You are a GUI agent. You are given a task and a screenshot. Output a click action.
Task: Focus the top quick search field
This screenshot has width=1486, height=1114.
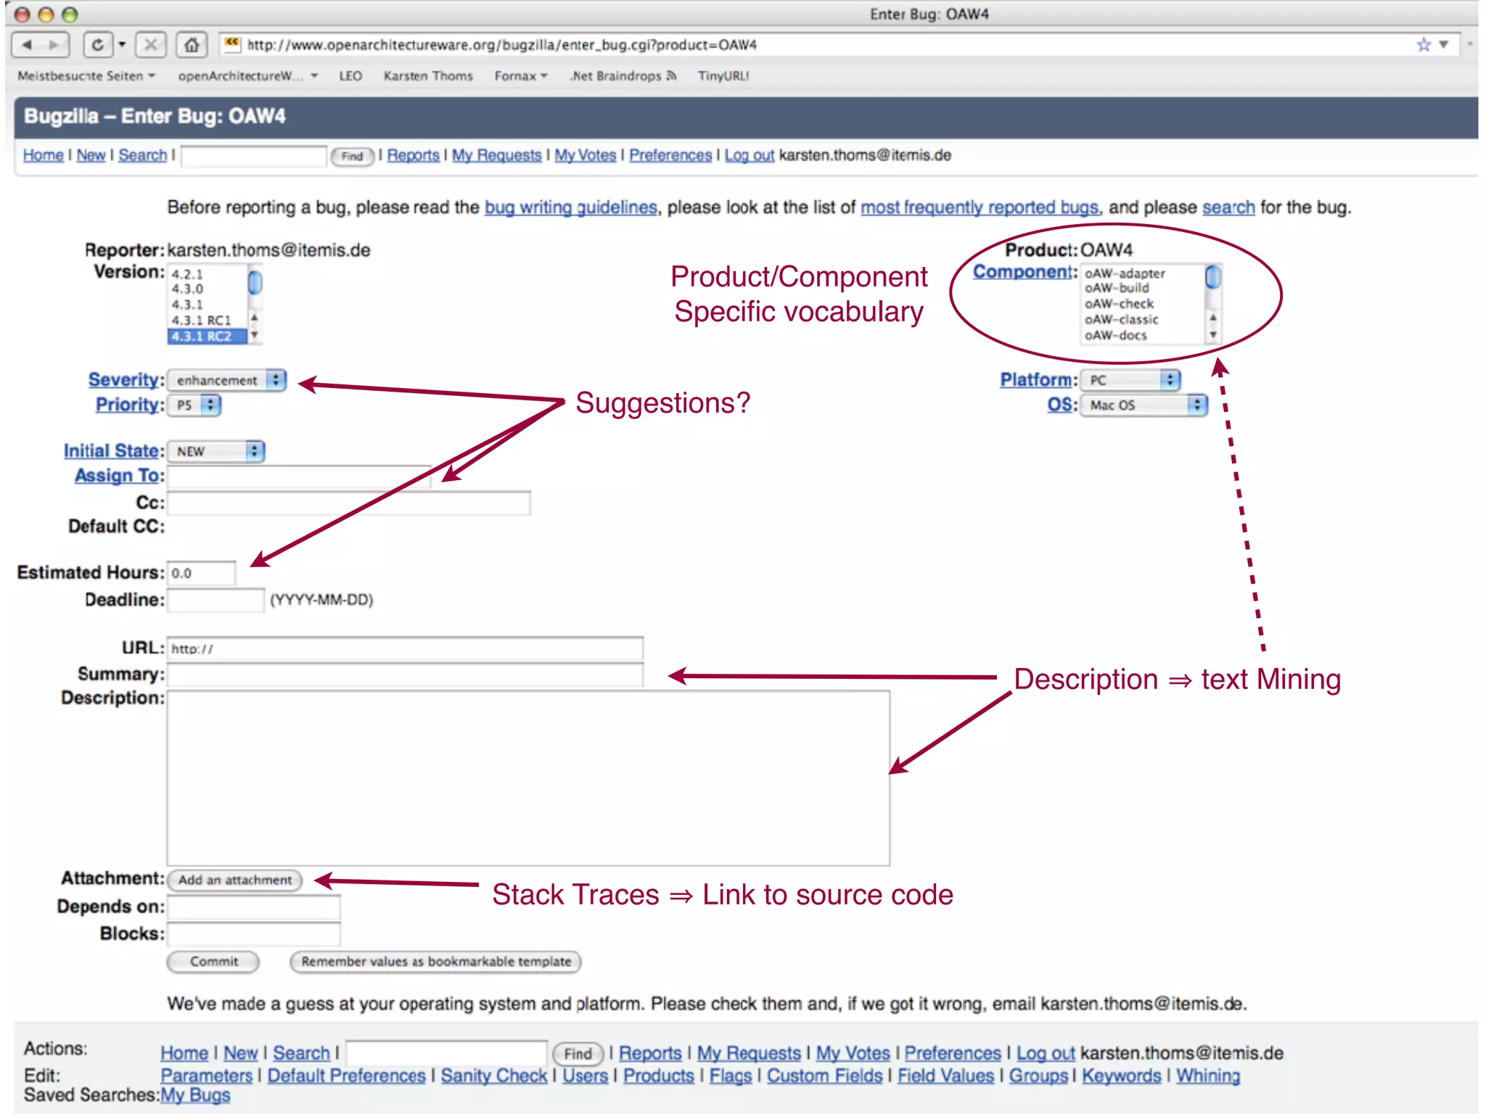(x=254, y=156)
